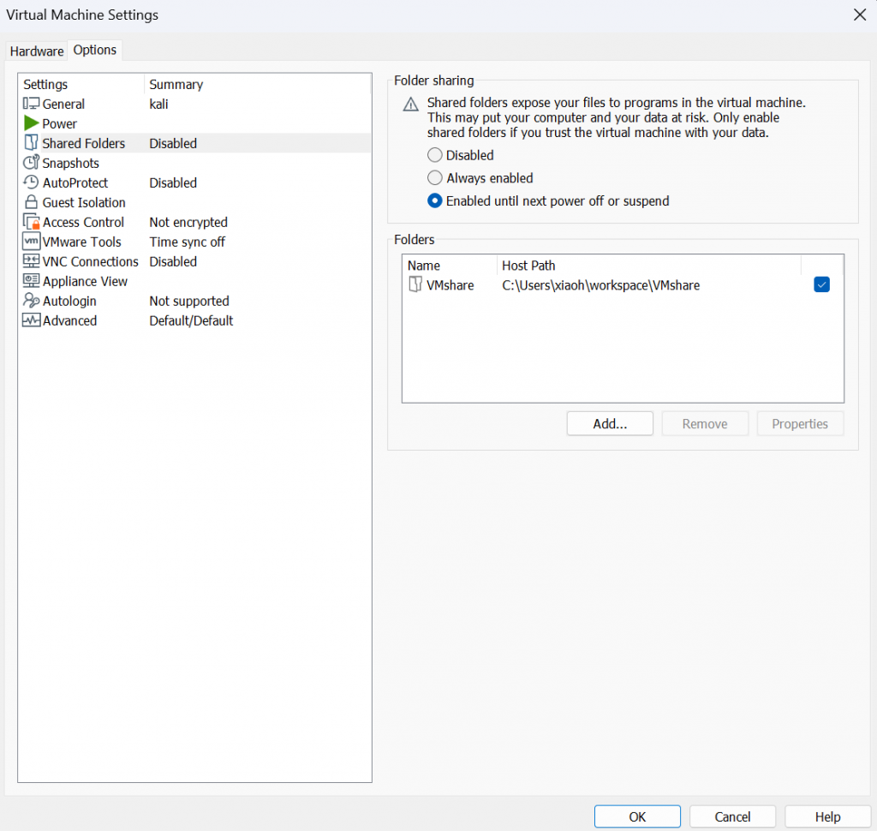This screenshot has width=877, height=831.
Task: Click the Cancel button
Action: coord(732,816)
